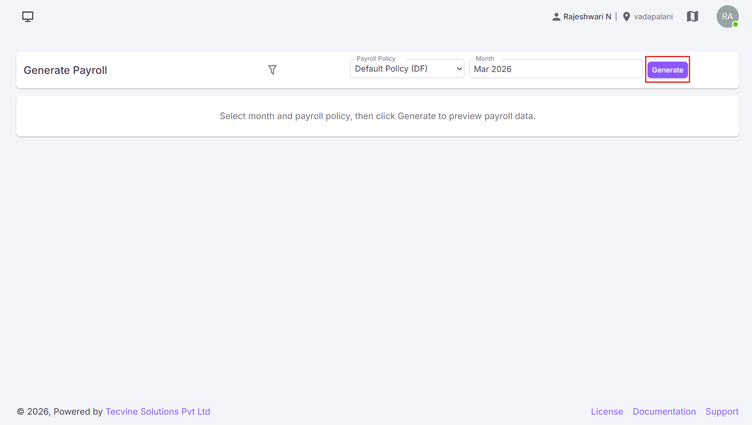Image resolution: width=752 pixels, height=425 pixels.
Task: Click the vadapalani location text
Action: click(653, 16)
